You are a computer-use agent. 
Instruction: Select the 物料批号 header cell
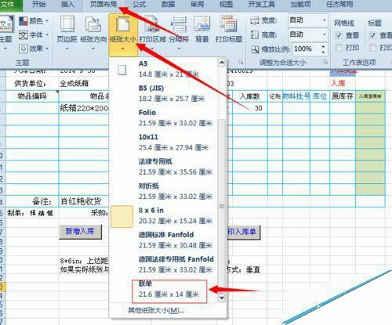(296, 96)
